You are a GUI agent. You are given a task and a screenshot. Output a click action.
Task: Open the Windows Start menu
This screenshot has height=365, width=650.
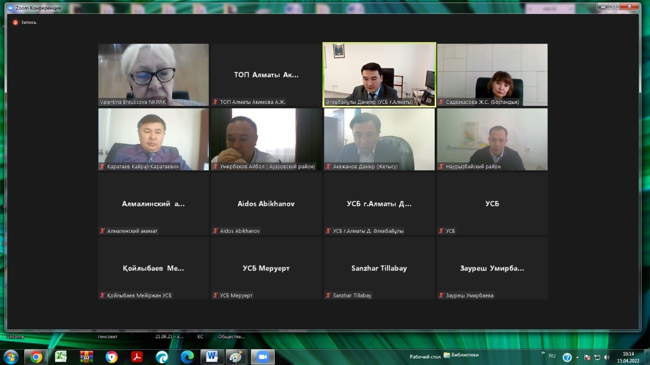point(11,356)
